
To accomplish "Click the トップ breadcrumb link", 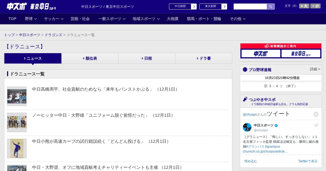I will pos(10,35).
